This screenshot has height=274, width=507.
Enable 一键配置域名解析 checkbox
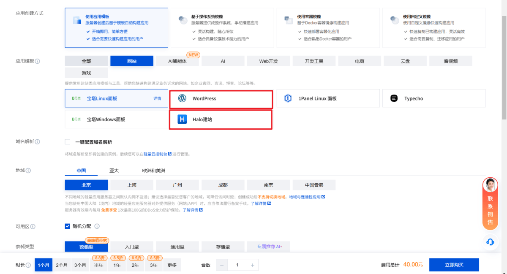[x=68, y=142]
